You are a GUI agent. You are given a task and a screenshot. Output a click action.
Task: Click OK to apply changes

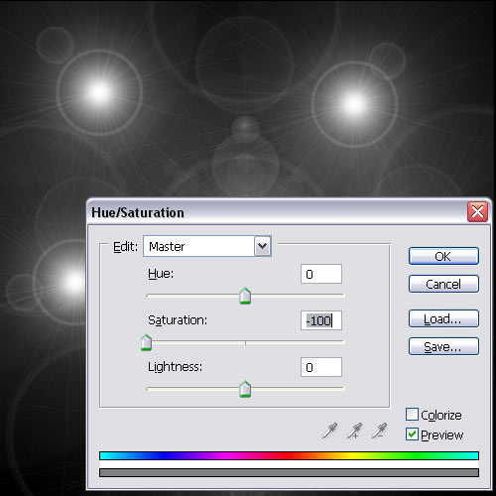coord(443,256)
